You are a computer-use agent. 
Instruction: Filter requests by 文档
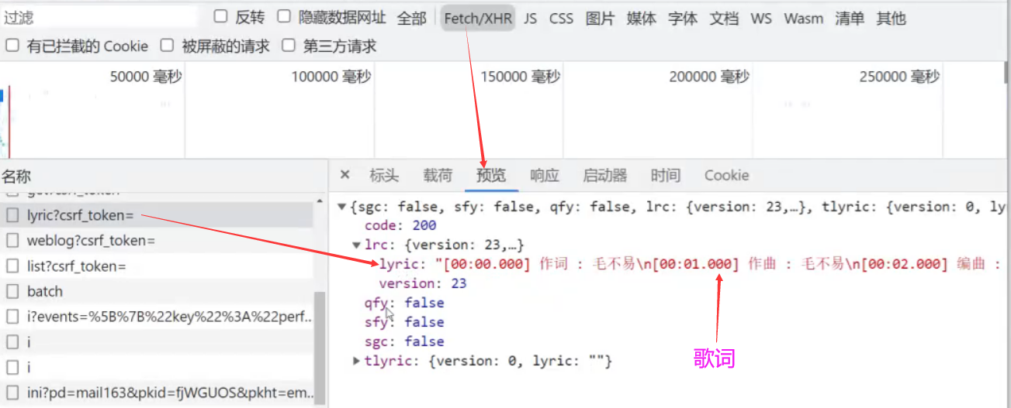(x=724, y=18)
